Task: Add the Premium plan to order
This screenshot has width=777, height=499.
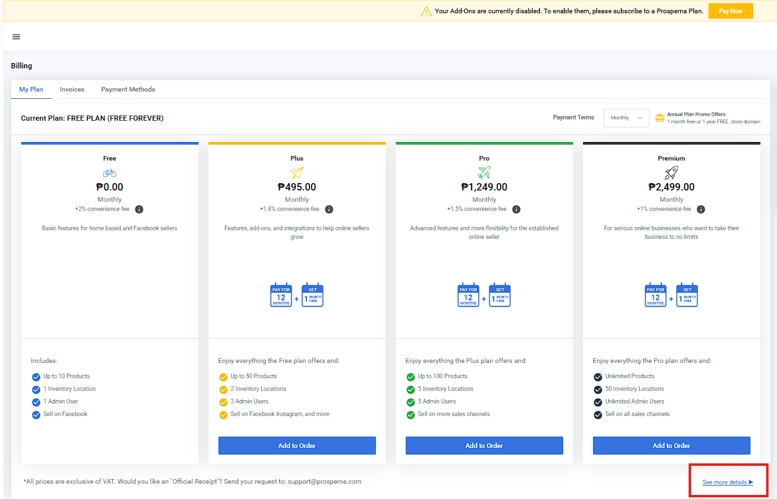Action: click(671, 445)
